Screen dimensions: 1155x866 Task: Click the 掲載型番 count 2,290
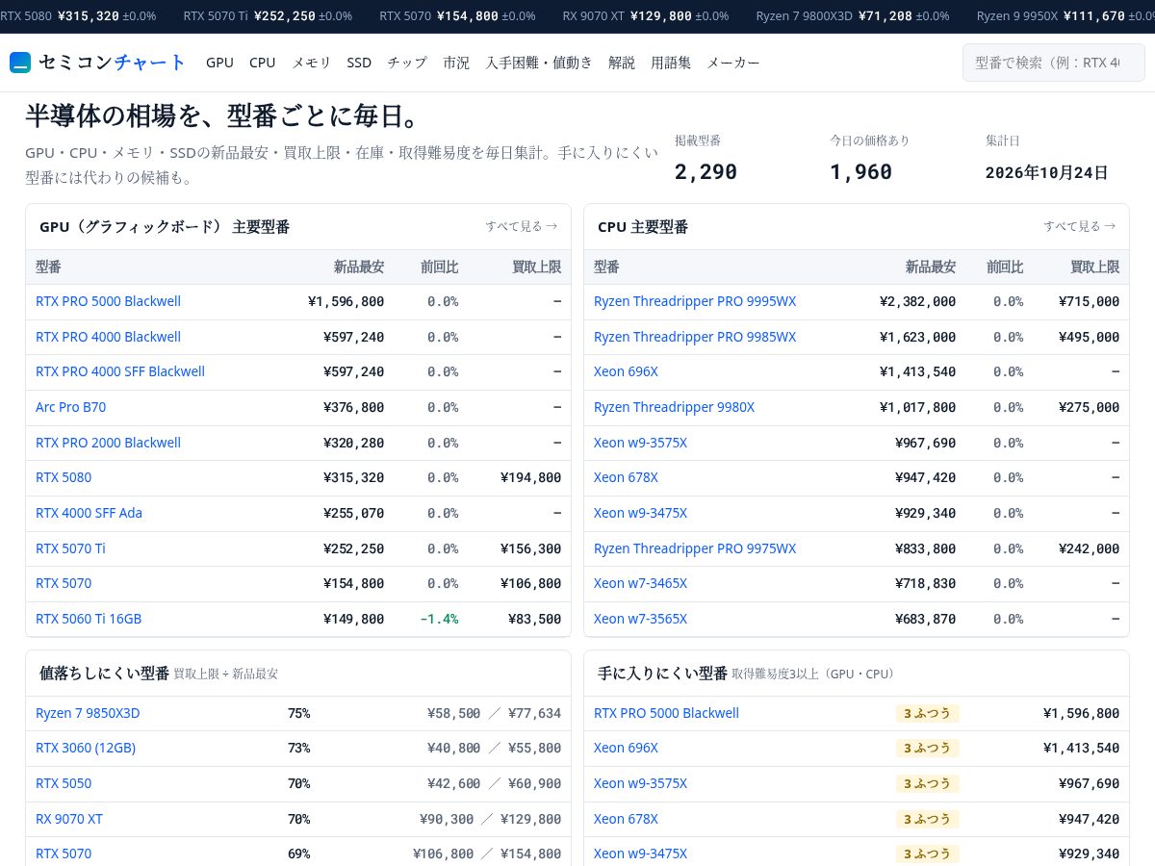pos(706,171)
